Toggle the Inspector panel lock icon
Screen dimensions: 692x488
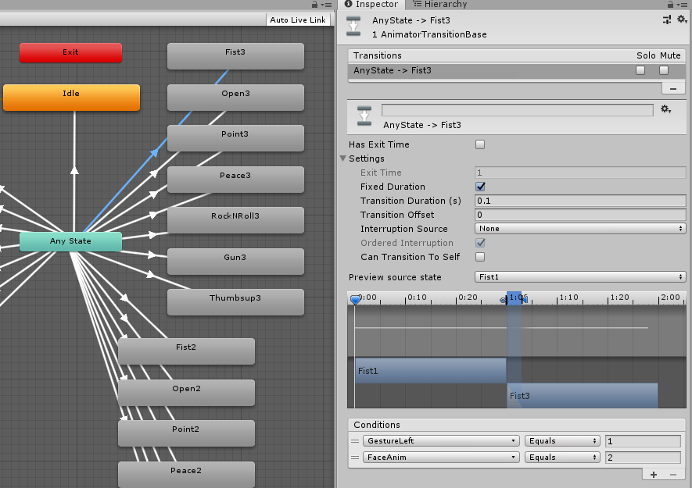pos(672,5)
